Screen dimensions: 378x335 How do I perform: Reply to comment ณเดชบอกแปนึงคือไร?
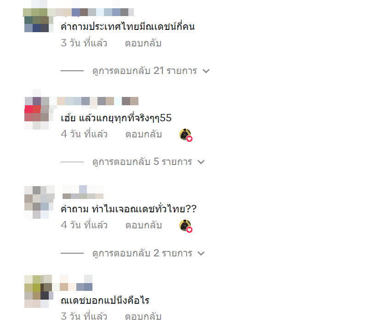pos(143,317)
